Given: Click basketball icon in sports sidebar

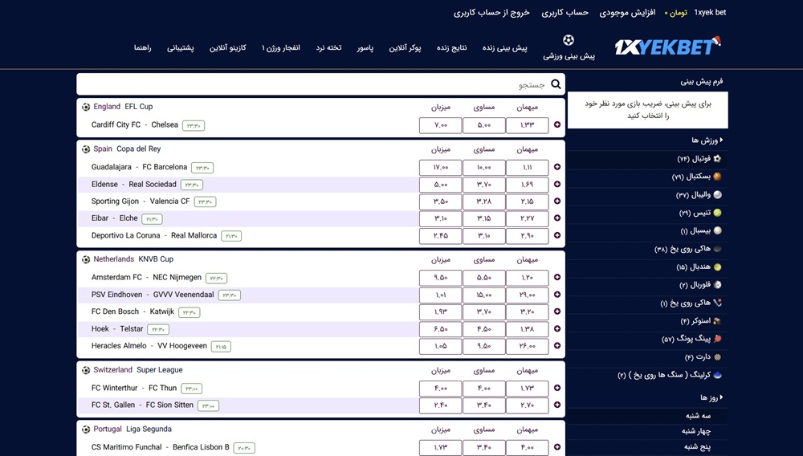Looking at the screenshot, I should coord(717,177).
